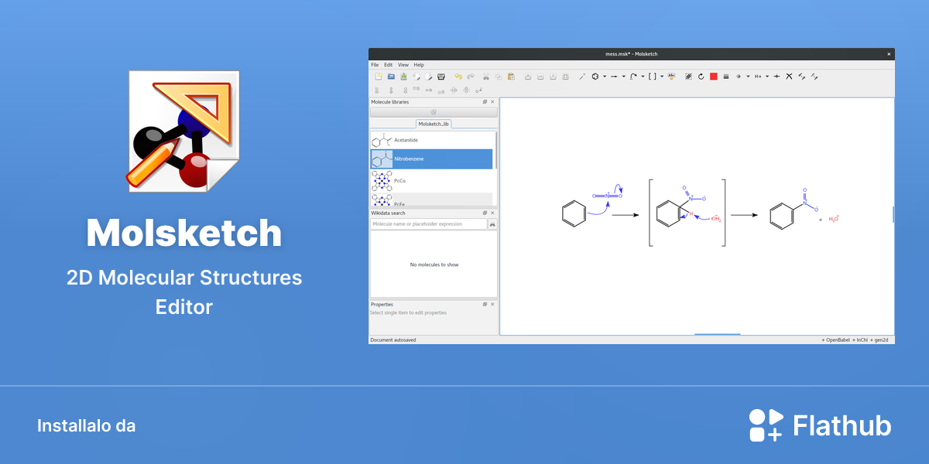Image resolution: width=929 pixels, height=464 pixels.
Task: Click the H+ charge tool icon
Action: 758,77
